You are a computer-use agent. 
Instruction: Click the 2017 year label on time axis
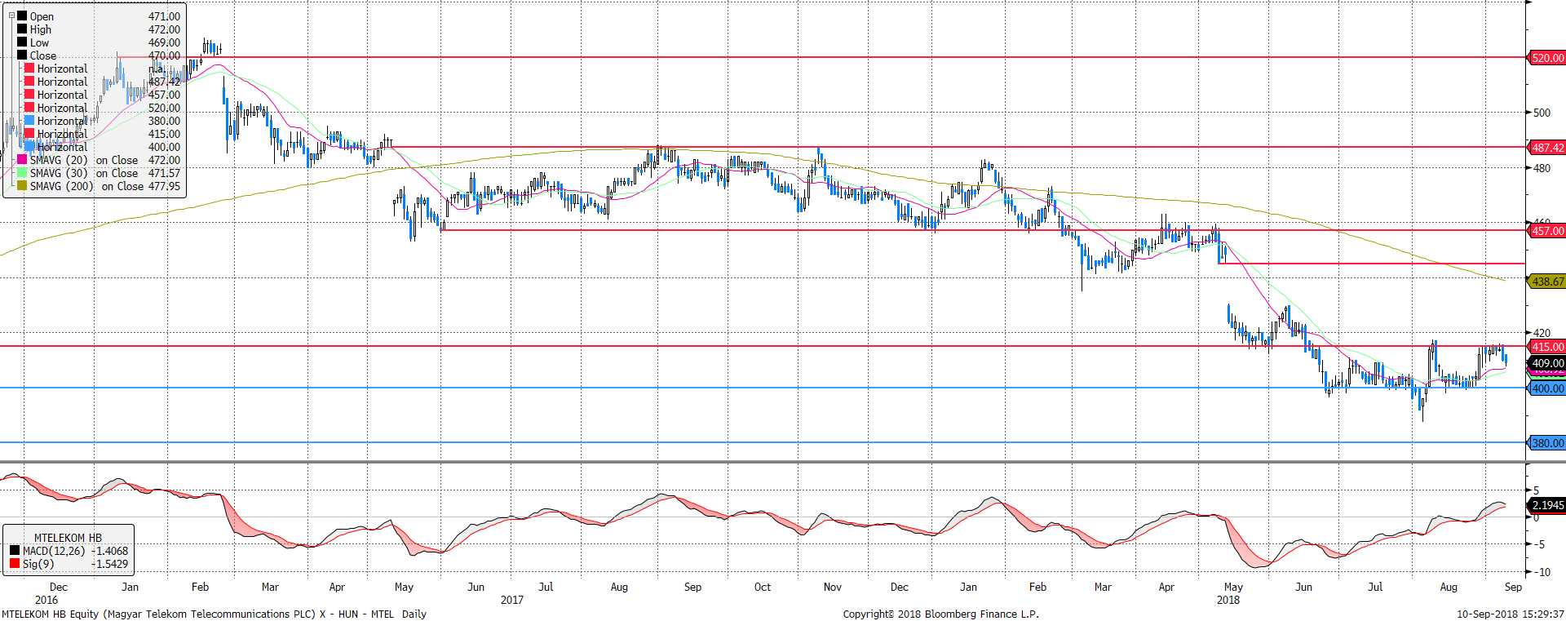coord(511,600)
